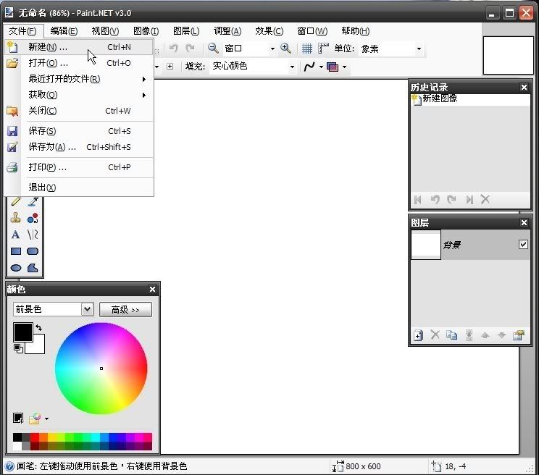This screenshot has height=475, width=539.
Task: Delete the layer with the X icon
Action: (435, 335)
